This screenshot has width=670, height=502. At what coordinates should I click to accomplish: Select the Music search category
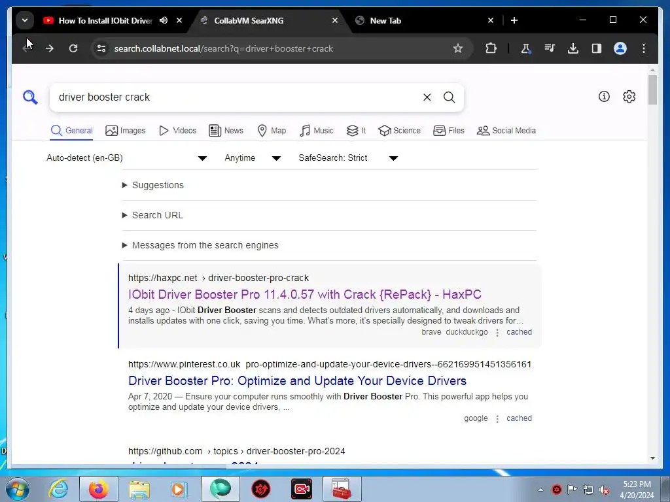click(316, 131)
